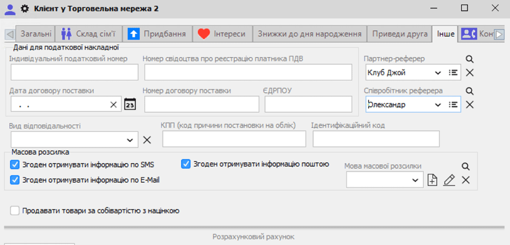Image resolution: width=510 pixels, height=245 pixels.
Task: Enable Продавати товари за собівартістю з націнкою
Action: click(x=15, y=211)
